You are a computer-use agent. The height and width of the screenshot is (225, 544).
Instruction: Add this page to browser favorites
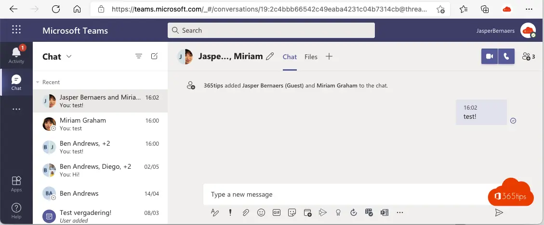pyautogui.click(x=440, y=9)
